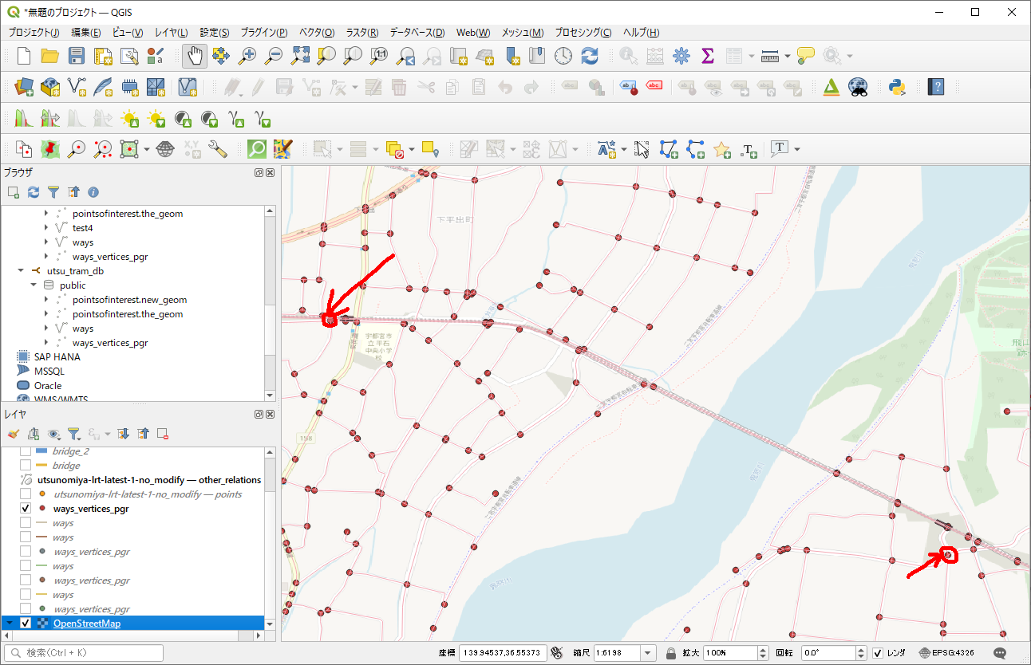Toggle the OpenStreetMap layer checkbox
1031x665 pixels.
coord(26,624)
